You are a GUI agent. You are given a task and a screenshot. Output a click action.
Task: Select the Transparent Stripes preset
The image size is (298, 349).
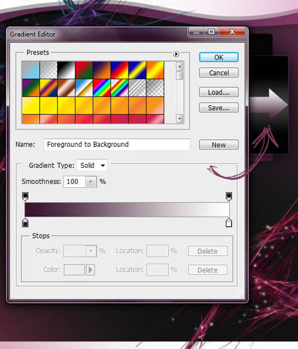(x=137, y=88)
